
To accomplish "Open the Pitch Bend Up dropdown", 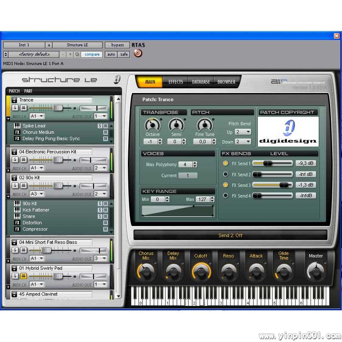I will 243,132.
